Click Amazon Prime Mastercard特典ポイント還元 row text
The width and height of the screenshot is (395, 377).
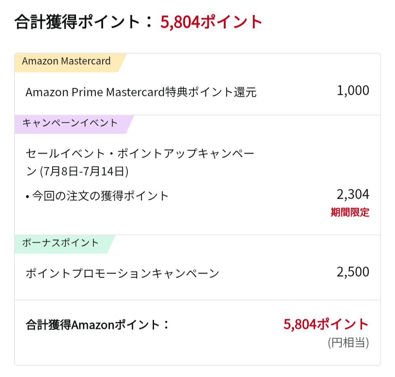(141, 92)
